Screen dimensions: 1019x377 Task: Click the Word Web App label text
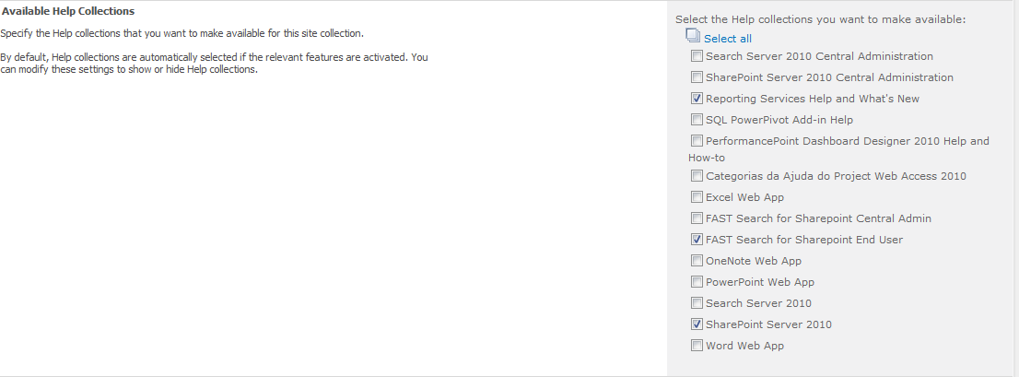pos(744,346)
